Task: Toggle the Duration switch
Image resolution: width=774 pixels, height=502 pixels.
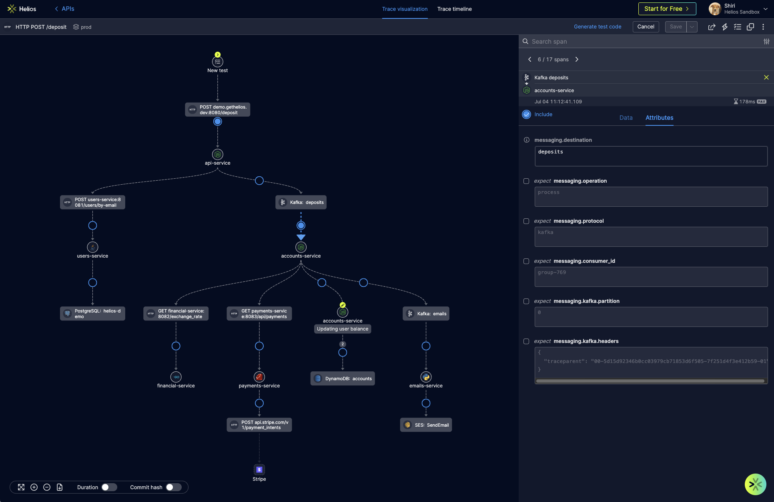Action: [109, 487]
